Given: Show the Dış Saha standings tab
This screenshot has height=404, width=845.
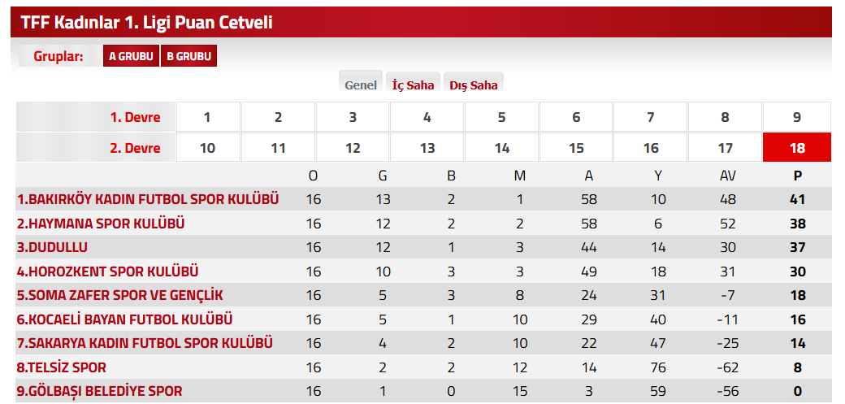Looking at the screenshot, I should tap(474, 85).
